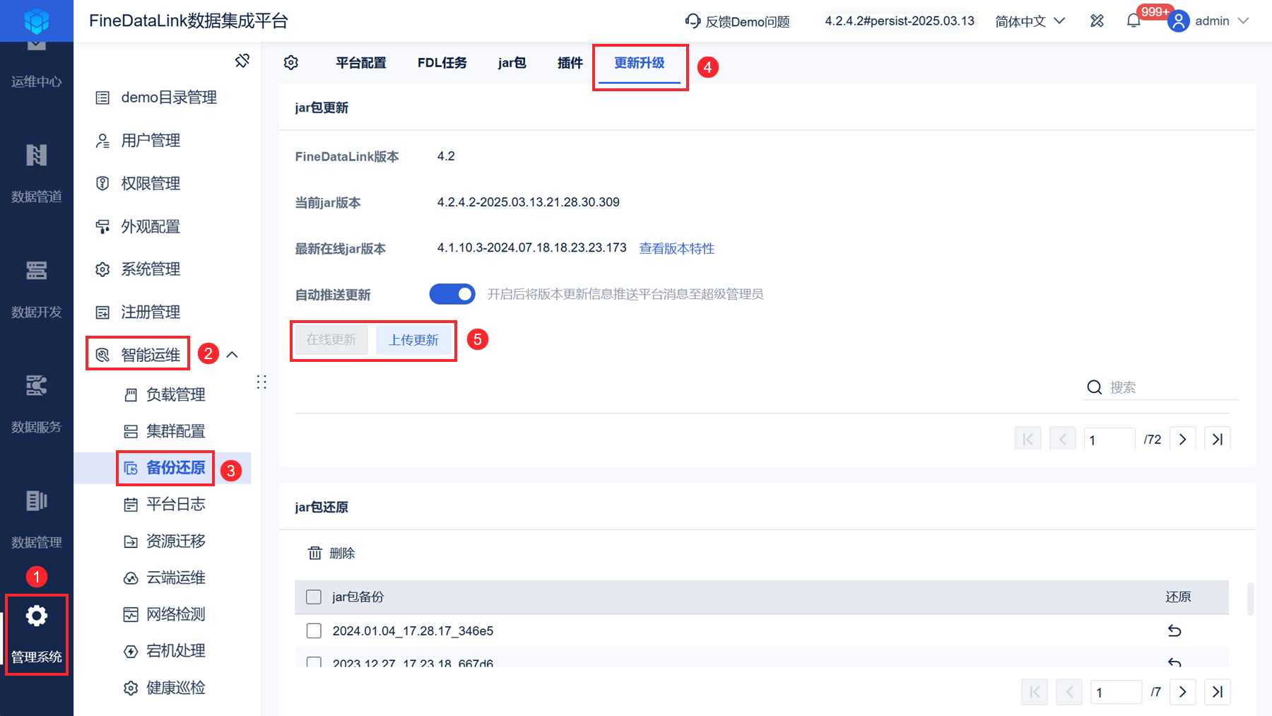Open the 简体中文 language dropdown
Image resolution: width=1272 pixels, height=716 pixels.
(x=1030, y=21)
